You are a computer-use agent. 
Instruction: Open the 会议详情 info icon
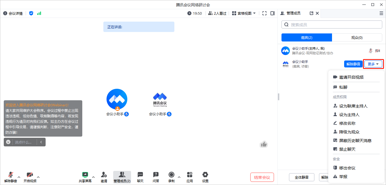(x=5, y=13)
